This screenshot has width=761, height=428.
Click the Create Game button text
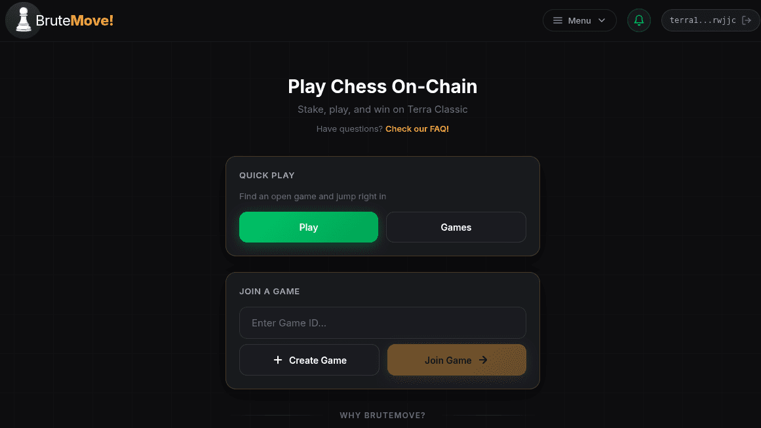318,360
